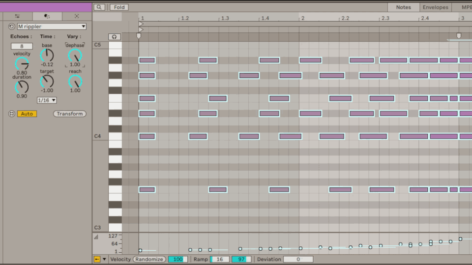
Task: Toggle the yellow lane selector button near Velocity
Action: tap(97, 259)
